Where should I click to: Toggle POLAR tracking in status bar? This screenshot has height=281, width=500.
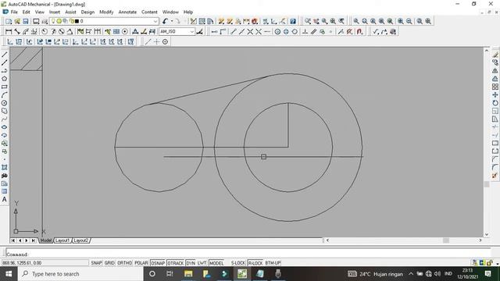[141, 263]
